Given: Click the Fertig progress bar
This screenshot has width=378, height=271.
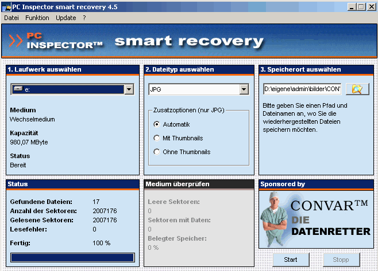Looking at the screenshot, I should pyautogui.click(x=72, y=257).
